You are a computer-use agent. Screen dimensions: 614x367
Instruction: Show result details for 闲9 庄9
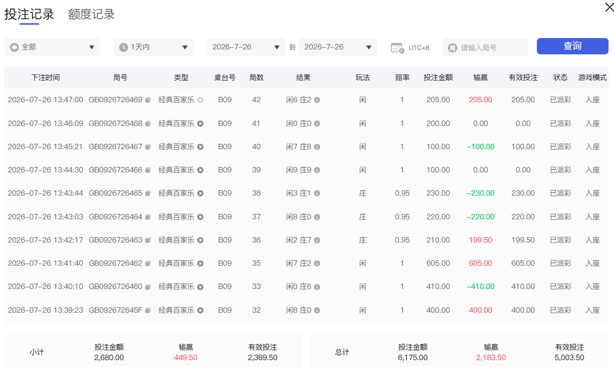(x=317, y=170)
